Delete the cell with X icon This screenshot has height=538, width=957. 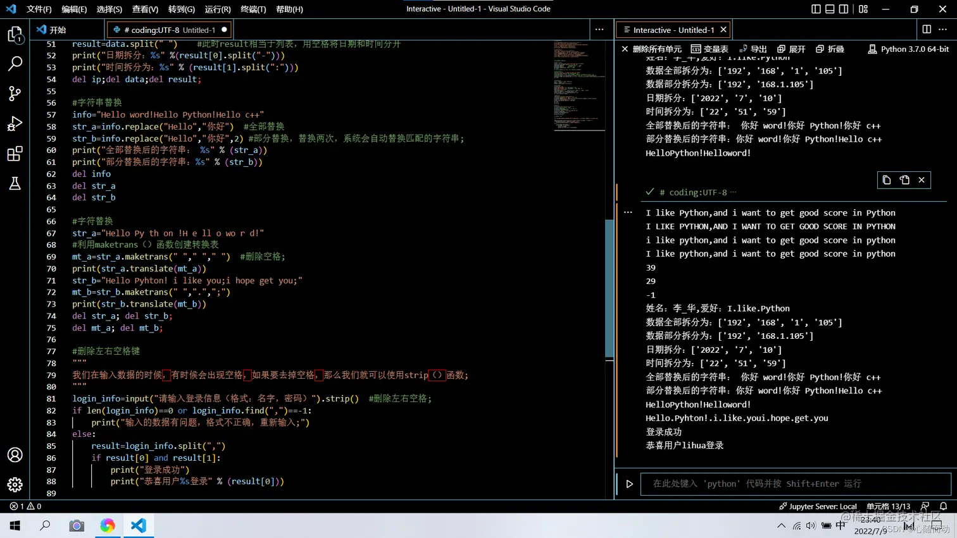[922, 180]
